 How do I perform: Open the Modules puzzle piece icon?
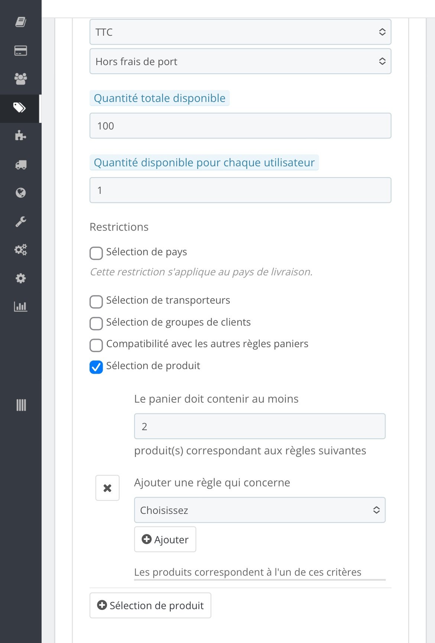[20, 136]
